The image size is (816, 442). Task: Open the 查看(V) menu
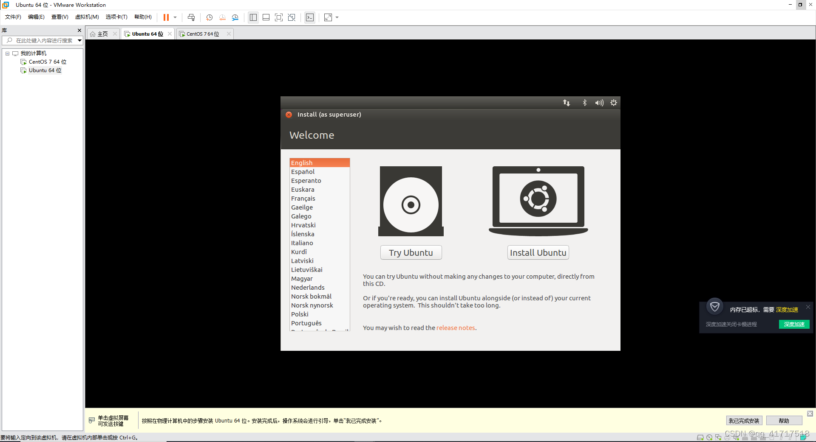pyautogui.click(x=59, y=17)
